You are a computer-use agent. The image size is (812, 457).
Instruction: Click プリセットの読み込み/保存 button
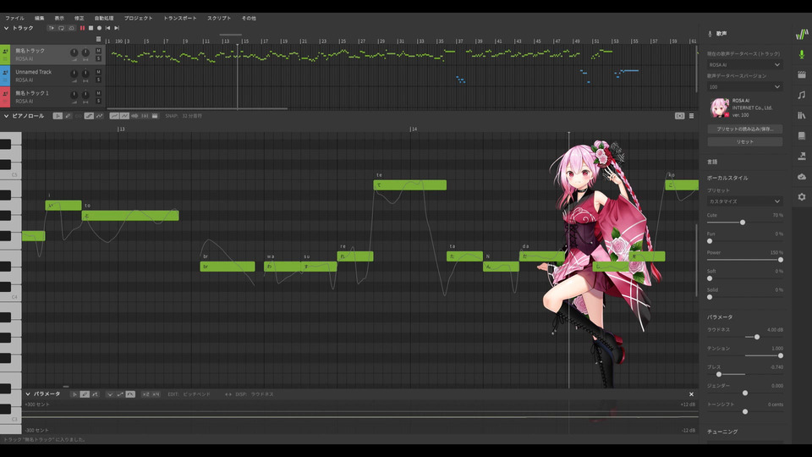[x=744, y=129]
